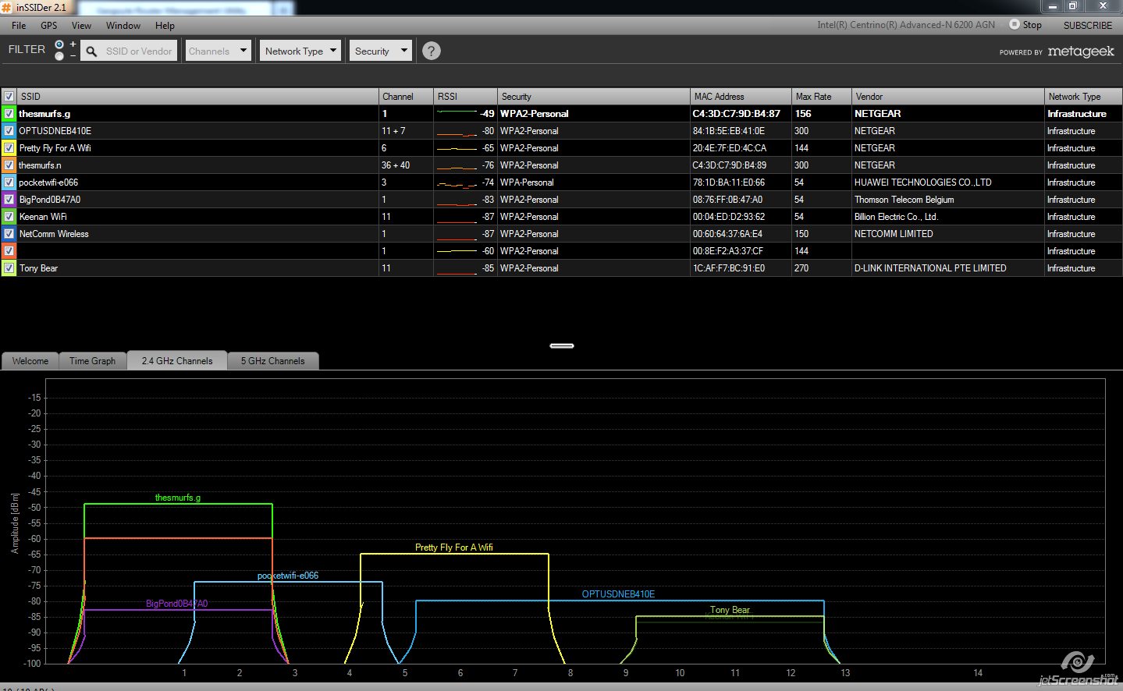The image size is (1123, 691).
Task: Uncheck the unnamed network row checkbox
Action: tap(9, 251)
